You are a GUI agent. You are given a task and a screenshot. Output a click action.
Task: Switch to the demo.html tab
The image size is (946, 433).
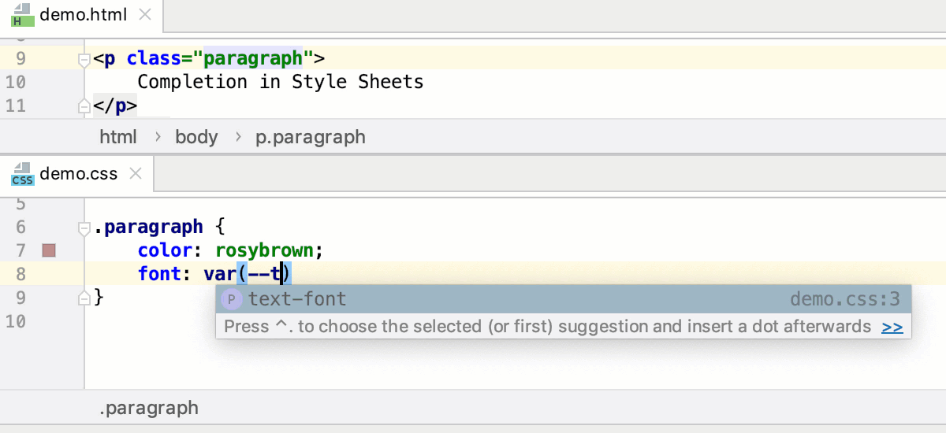pos(83,15)
